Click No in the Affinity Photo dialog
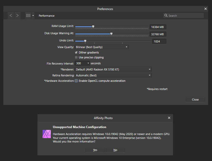This screenshot has height=161, width=212. 115,150
